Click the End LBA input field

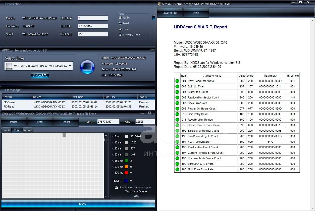pos(93,26)
